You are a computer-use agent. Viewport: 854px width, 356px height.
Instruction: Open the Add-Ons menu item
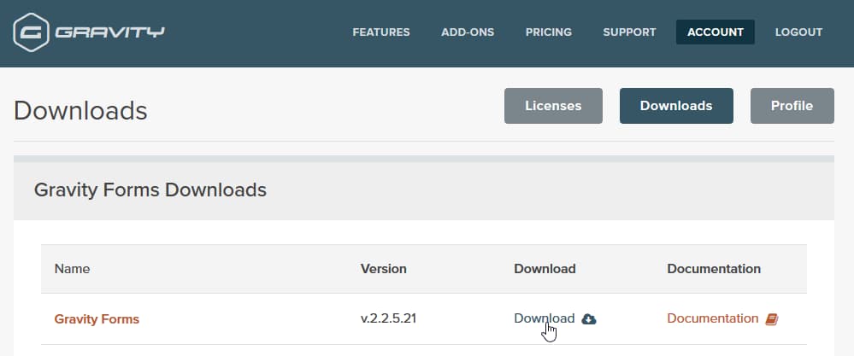[x=468, y=32]
